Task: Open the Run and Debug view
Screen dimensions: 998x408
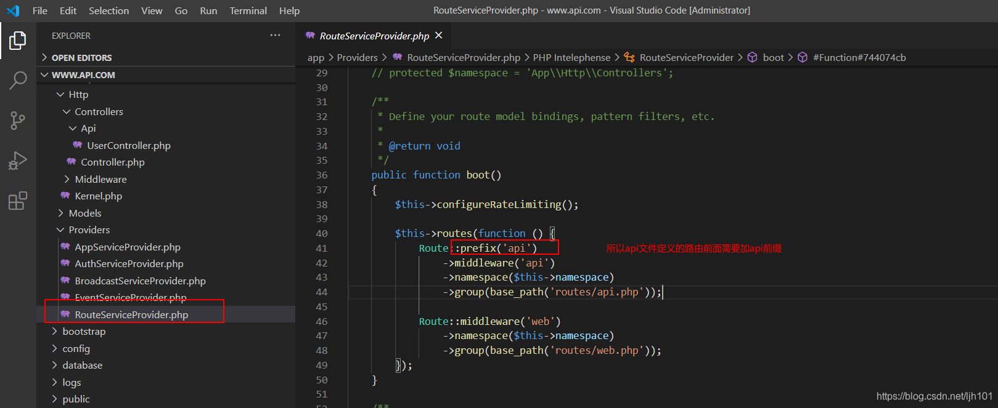Action: tap(18, 161)
